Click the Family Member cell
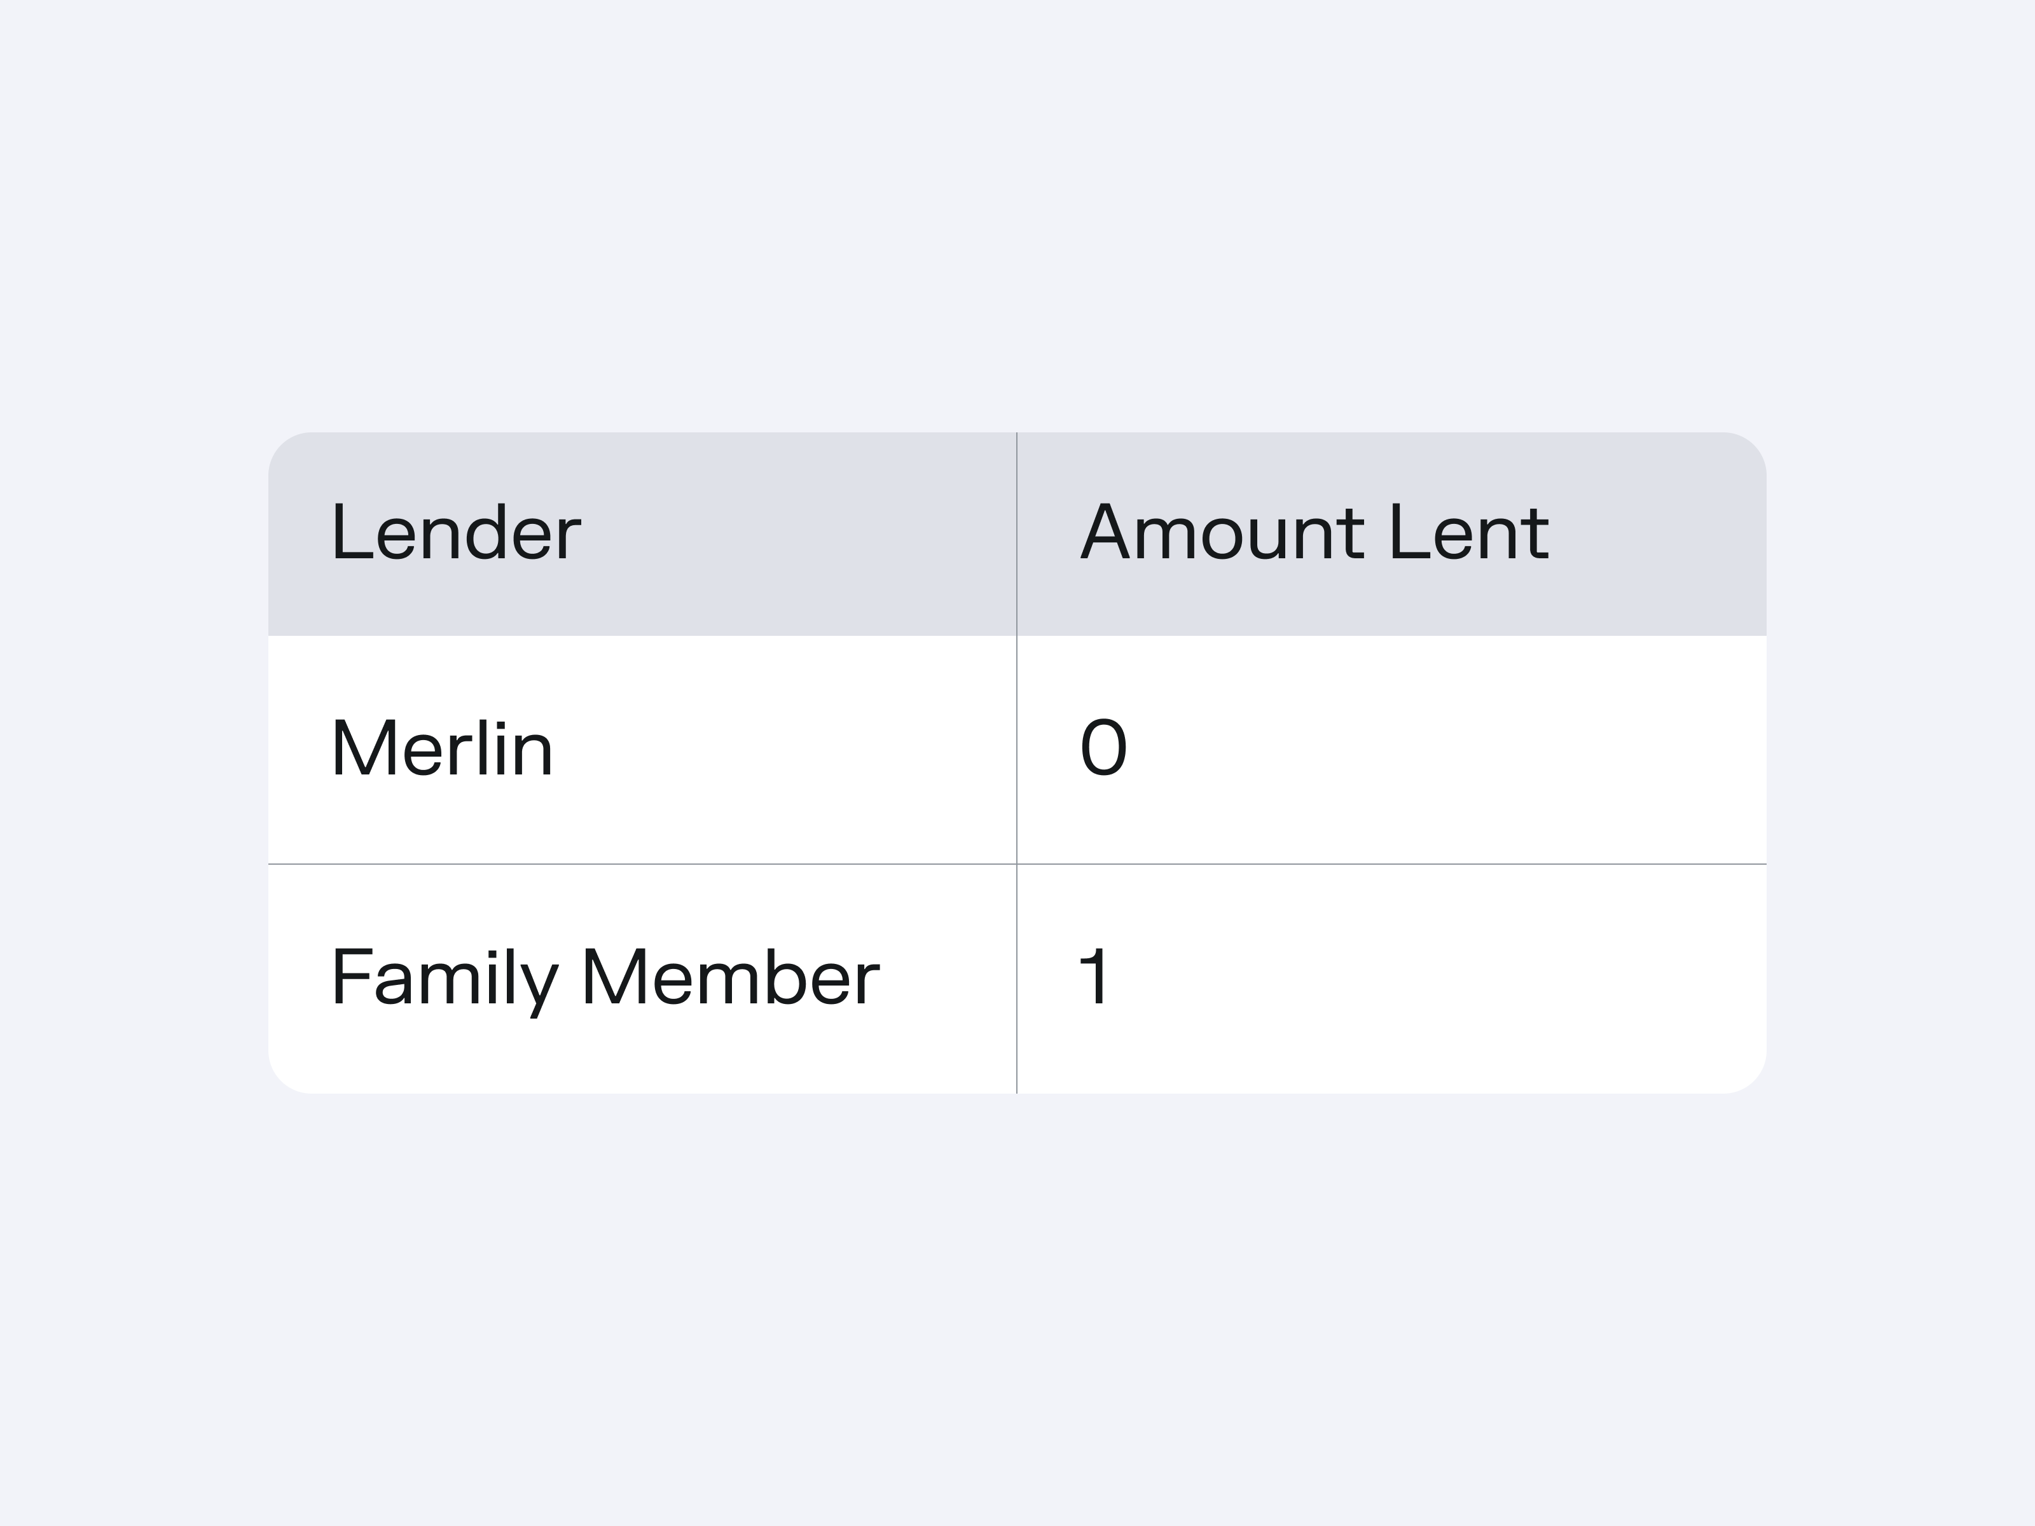Image resolution: width=2035 pixels, height=1526 pixels. 604,978
